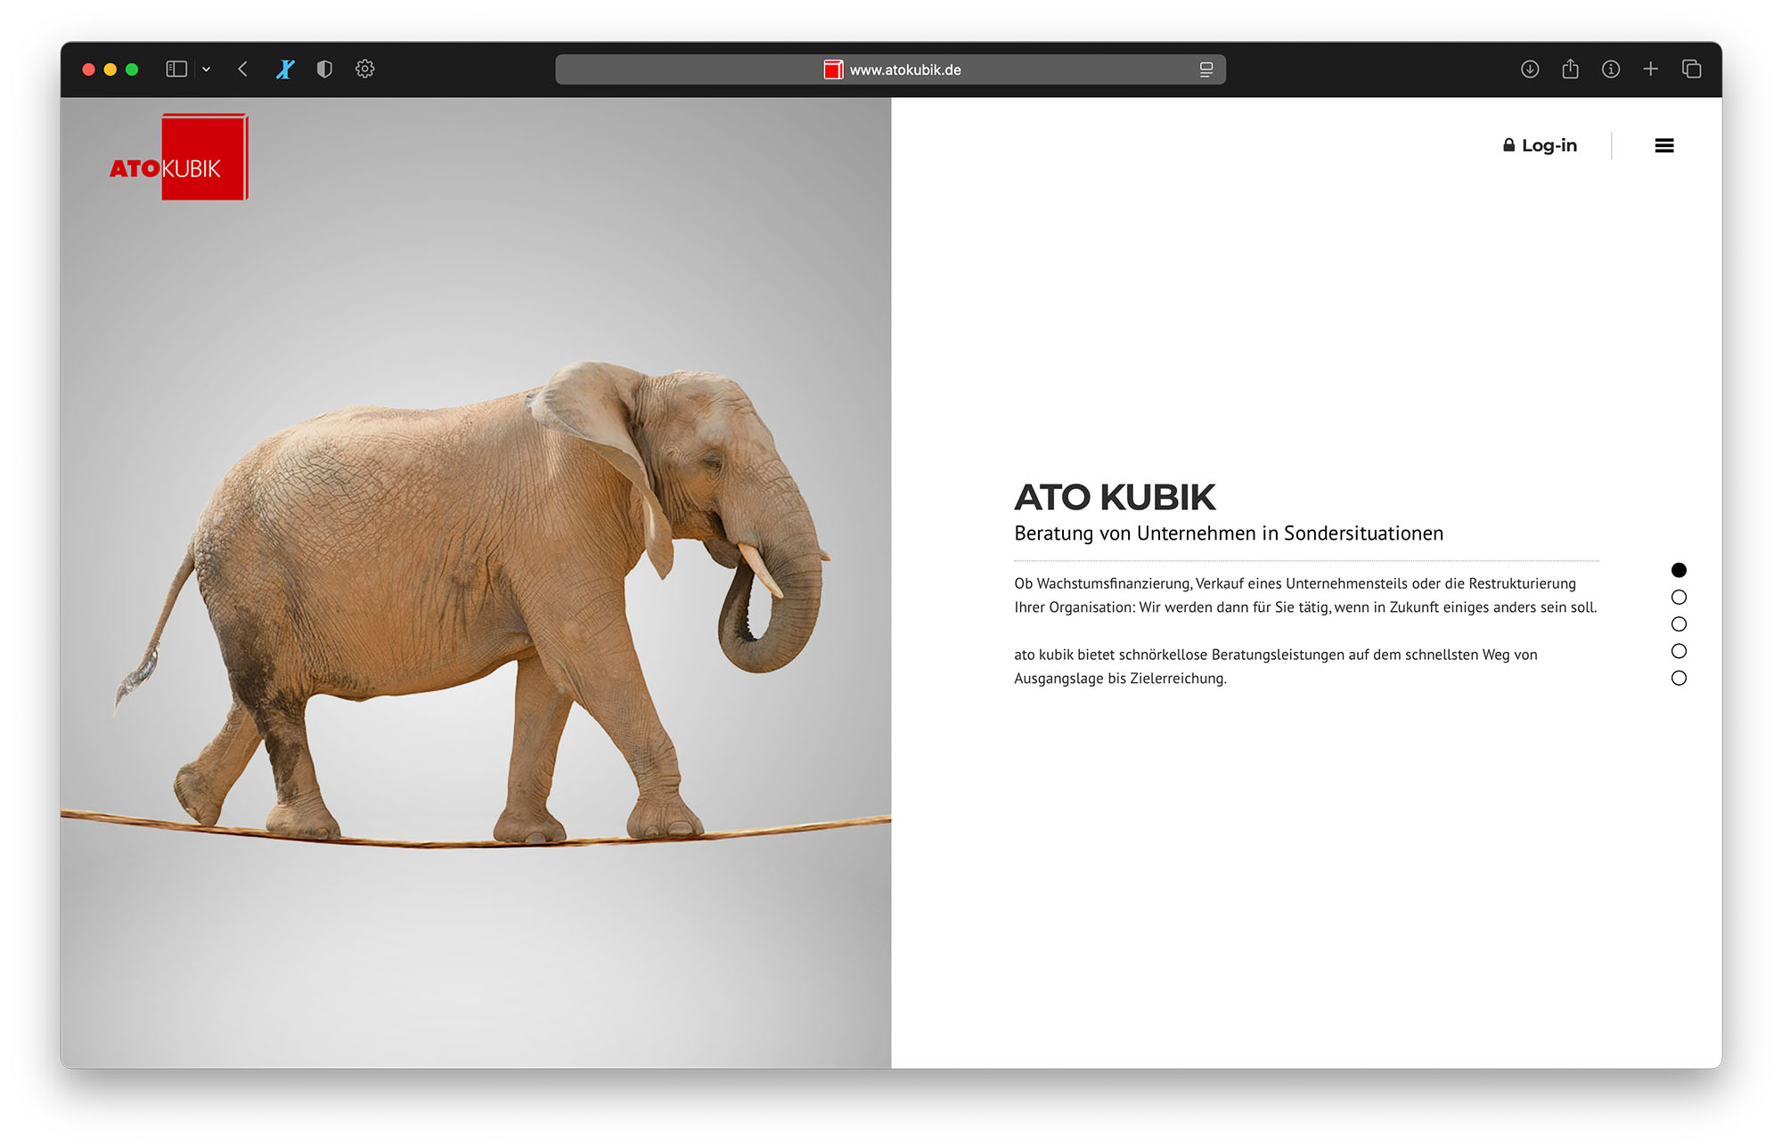Image resolution: width=1782 pixels, height=1148 pixels.
Task: Minimize window with yellow button
Action: point(110,69)
